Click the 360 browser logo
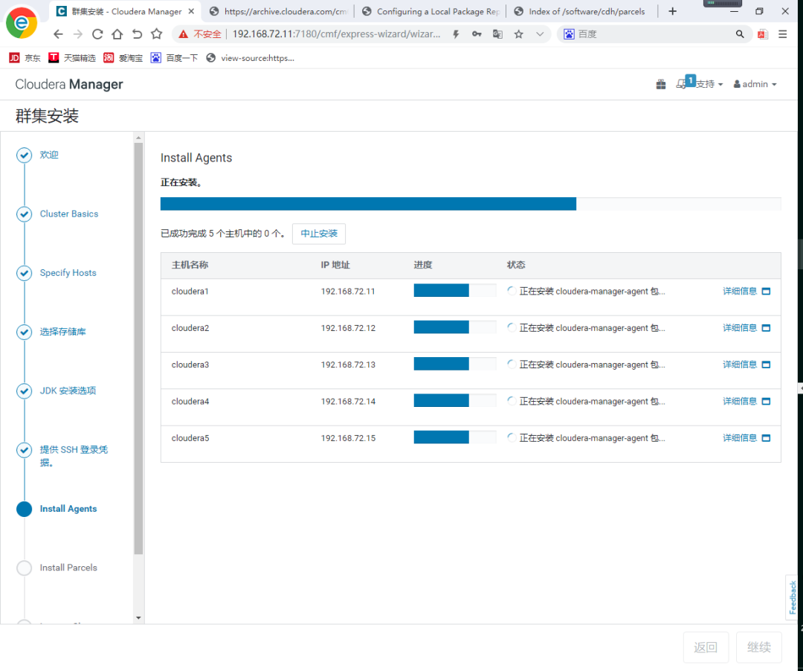 tap(22, 22)
